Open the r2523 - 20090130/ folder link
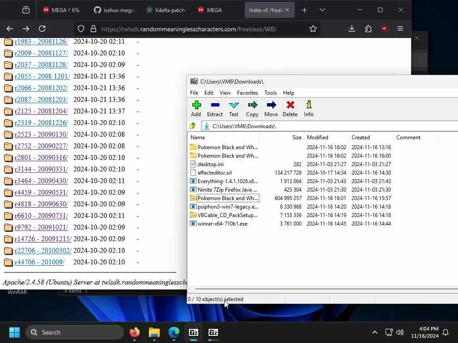The image size is (458, 343). coord(41,134)
